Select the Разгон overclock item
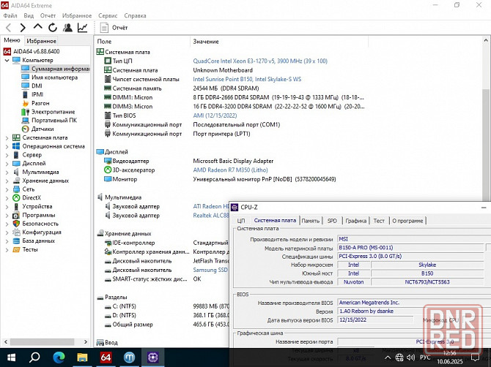The width and height of the screenshot is (491, 367). point(40,103)
